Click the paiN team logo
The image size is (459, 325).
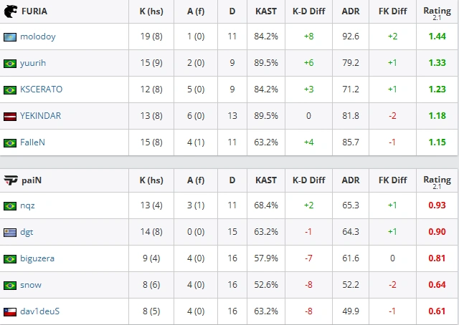(x=11, y=180)
